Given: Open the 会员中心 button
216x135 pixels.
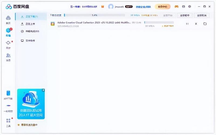Looking at the screenshot, I should click(163, 6).
